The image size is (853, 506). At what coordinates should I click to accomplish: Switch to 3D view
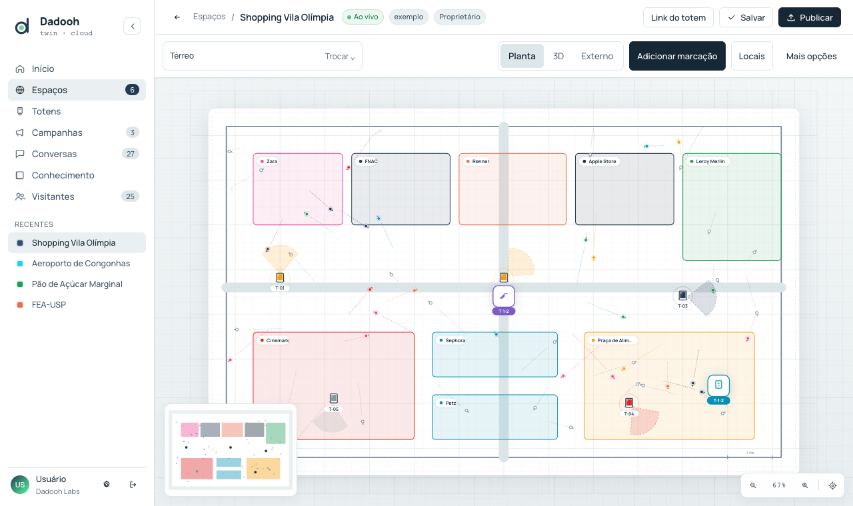point(558,56)
